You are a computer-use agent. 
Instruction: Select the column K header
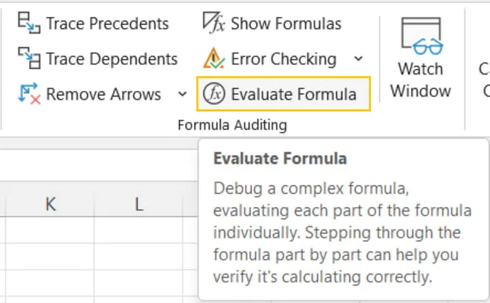(50, 204)
